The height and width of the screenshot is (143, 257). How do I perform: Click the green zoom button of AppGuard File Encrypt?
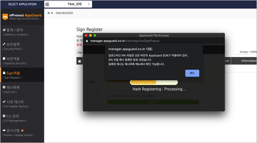click(95, 35)
